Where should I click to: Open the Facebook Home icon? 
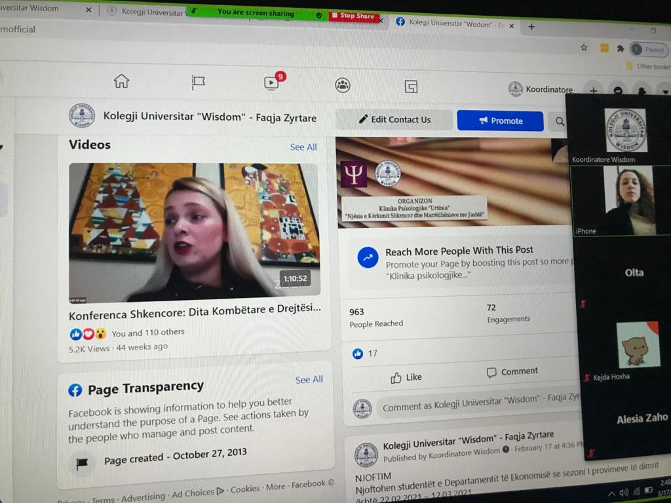tap(121, 81)
